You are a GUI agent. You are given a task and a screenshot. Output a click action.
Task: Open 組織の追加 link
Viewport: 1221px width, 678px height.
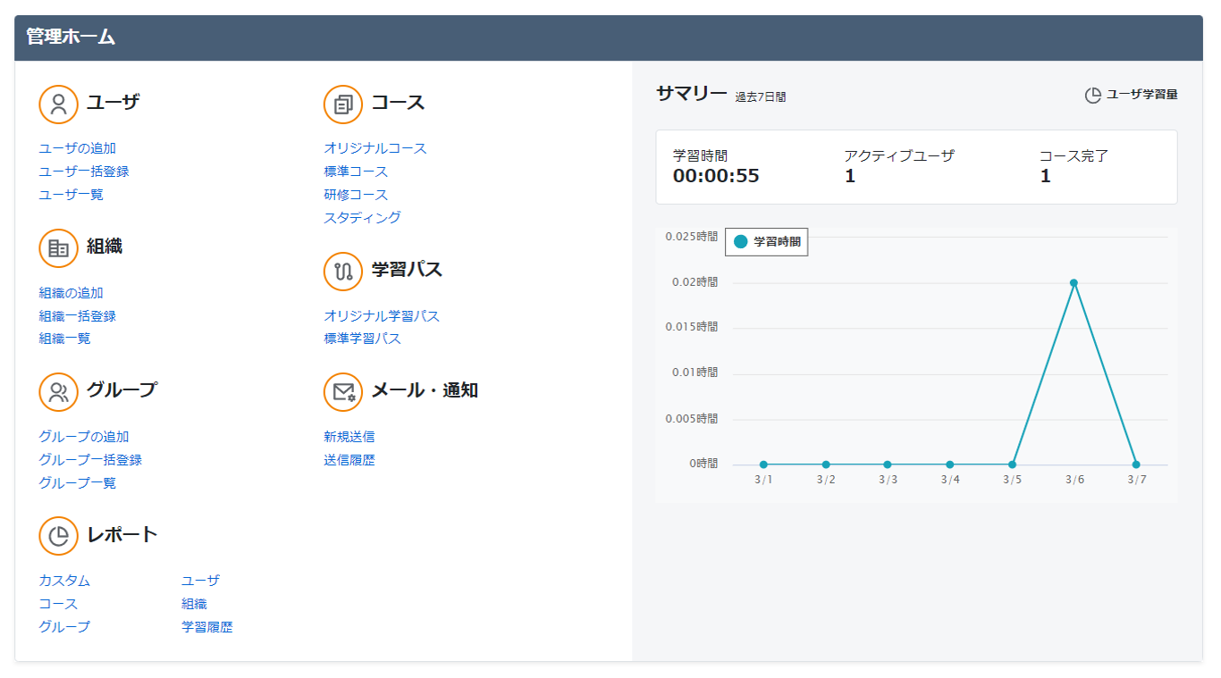[x=72, y=293]
